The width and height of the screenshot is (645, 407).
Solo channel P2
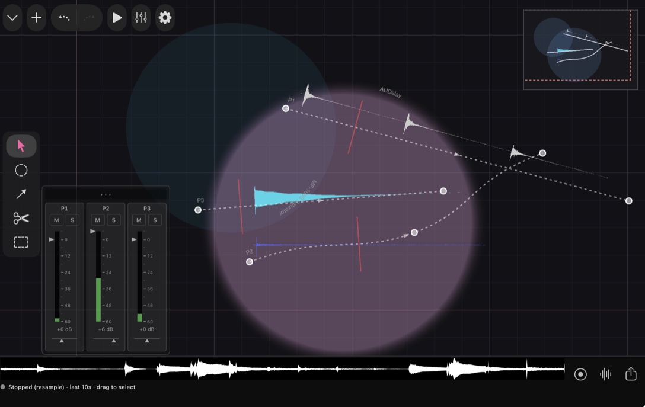(114, 220)
